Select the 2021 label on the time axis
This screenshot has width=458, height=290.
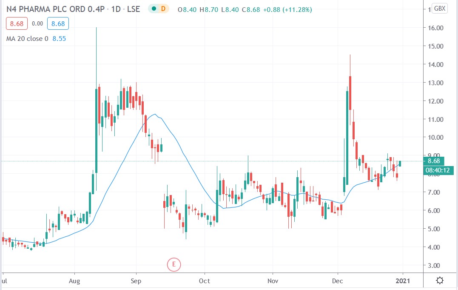tap(402, 281)
